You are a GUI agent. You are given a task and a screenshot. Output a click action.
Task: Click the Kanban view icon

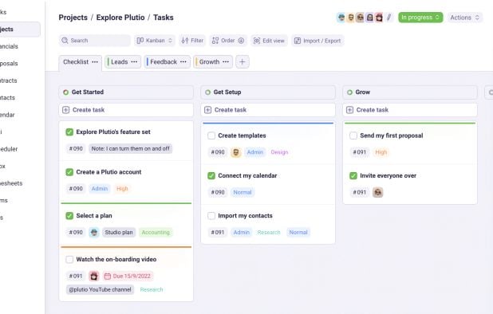point(140,41)
